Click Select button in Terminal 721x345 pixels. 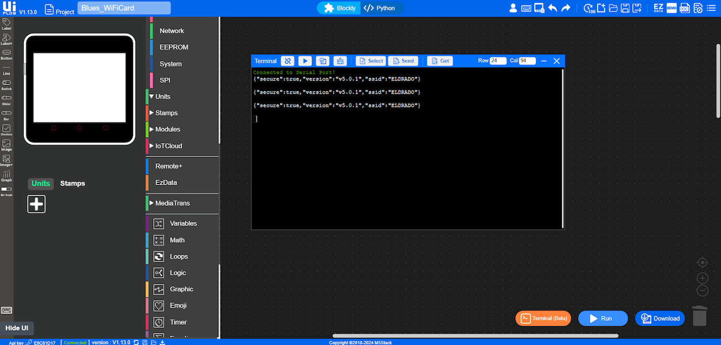[x=371, y=61]
